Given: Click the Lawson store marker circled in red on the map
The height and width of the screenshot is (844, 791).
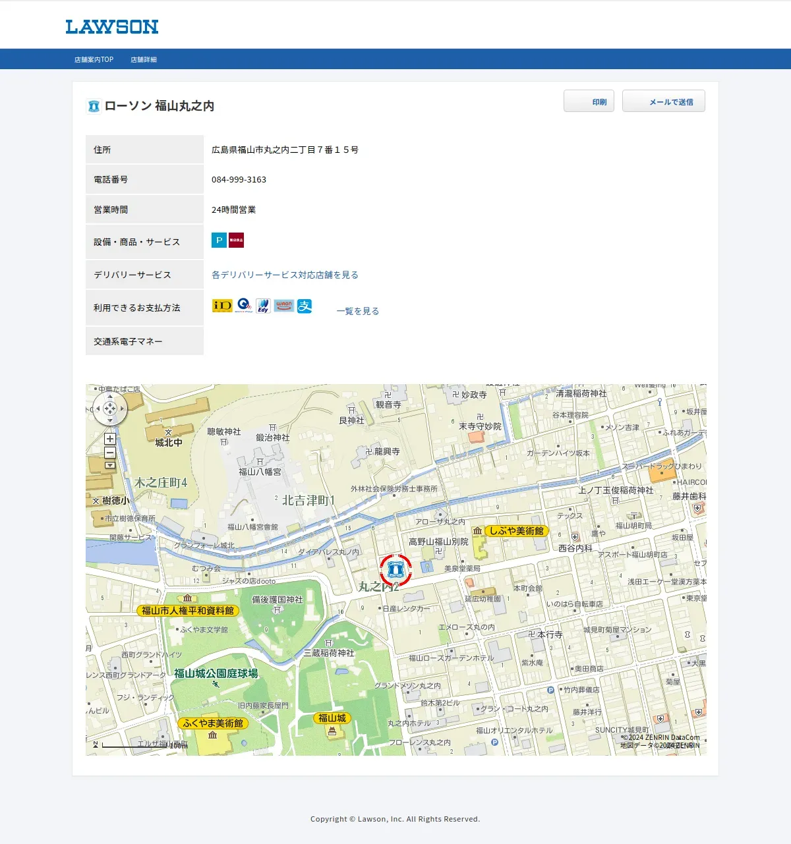Looking at the screenshot, I should coord(395,570).
